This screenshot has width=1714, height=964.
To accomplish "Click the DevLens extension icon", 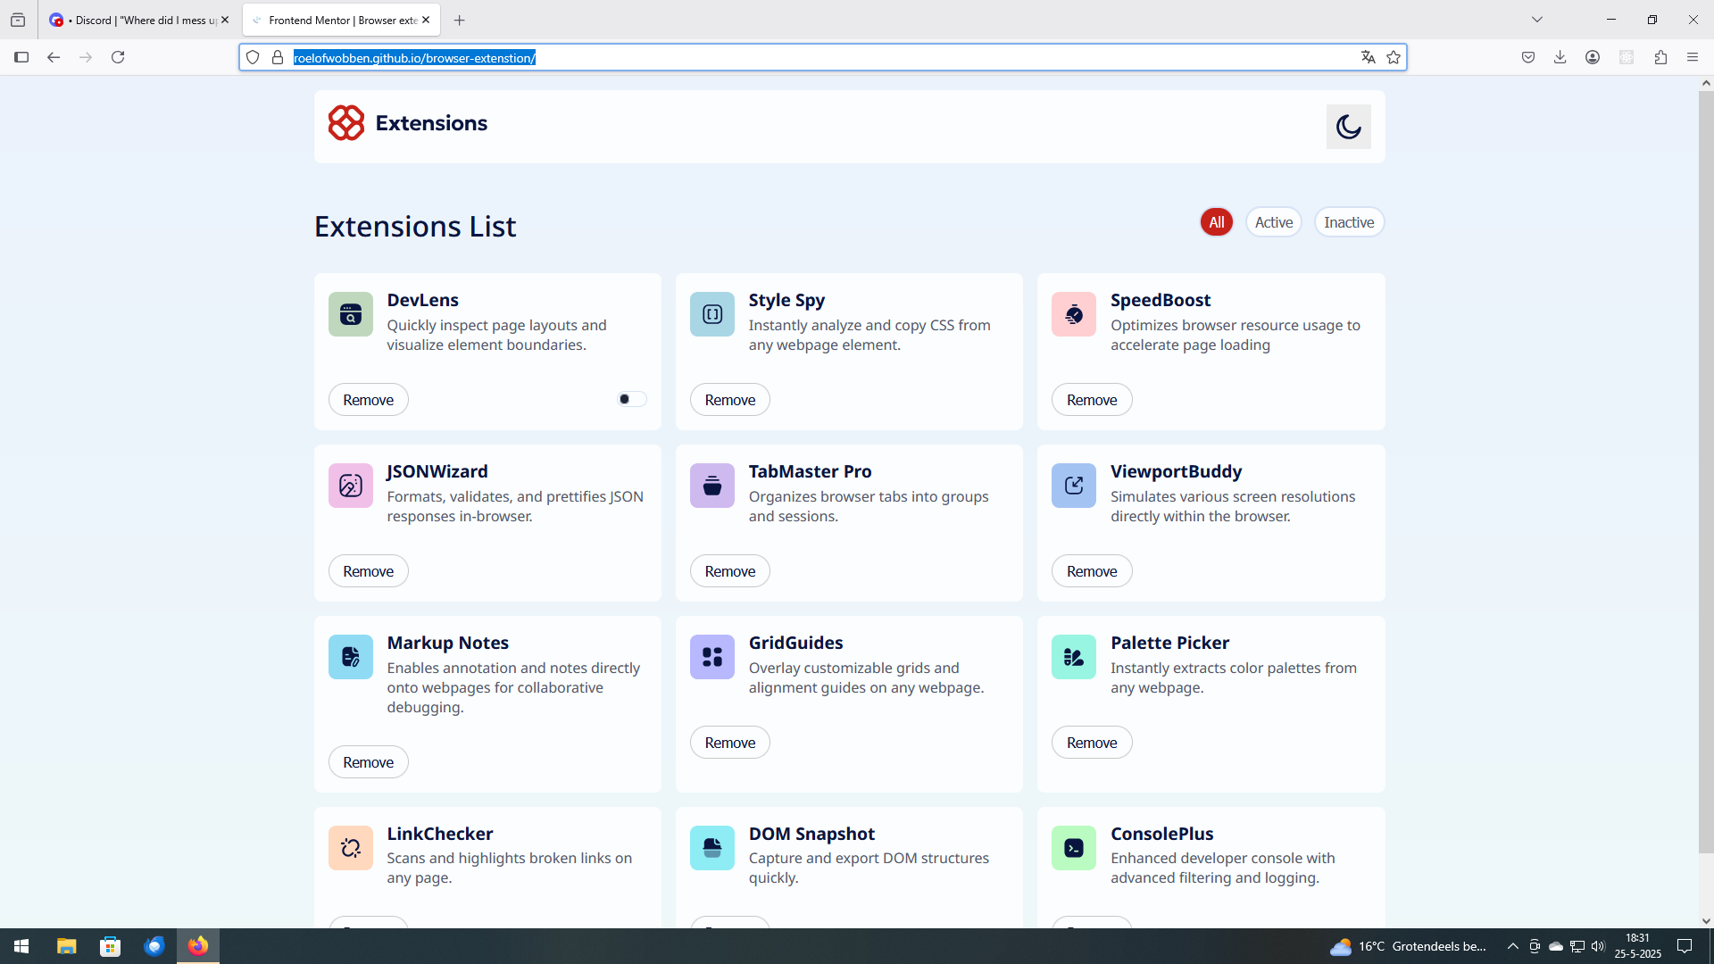I will coord(350,314).
